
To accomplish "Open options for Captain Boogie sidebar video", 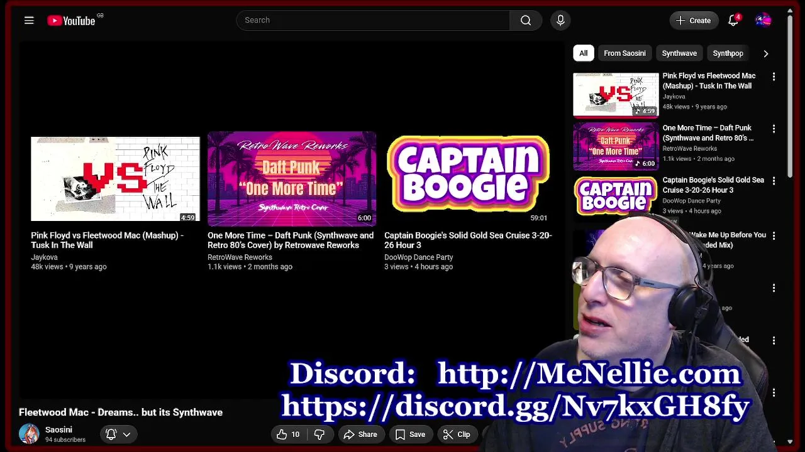I will click(774, 181).
